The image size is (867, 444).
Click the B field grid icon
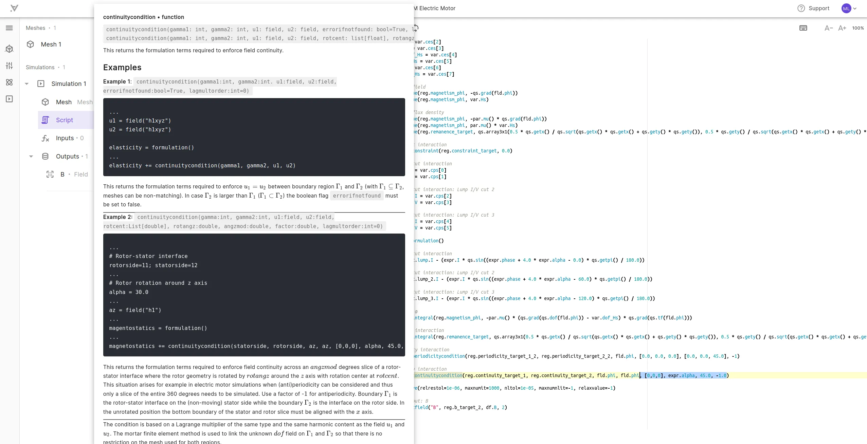coord(50,174)
